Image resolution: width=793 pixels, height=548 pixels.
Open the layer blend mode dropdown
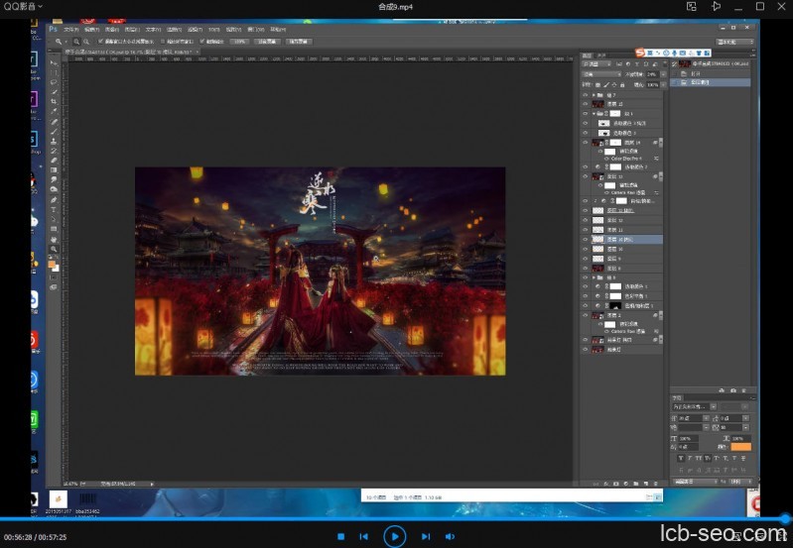601,73
